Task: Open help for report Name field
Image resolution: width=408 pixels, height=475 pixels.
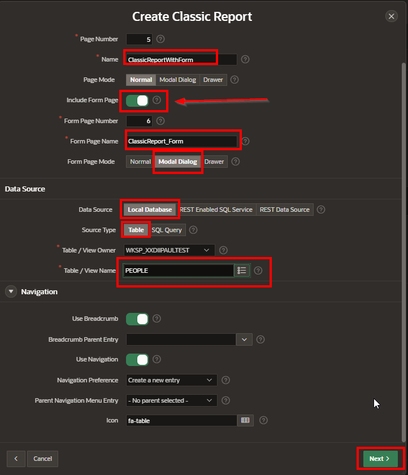Action: 245,59
